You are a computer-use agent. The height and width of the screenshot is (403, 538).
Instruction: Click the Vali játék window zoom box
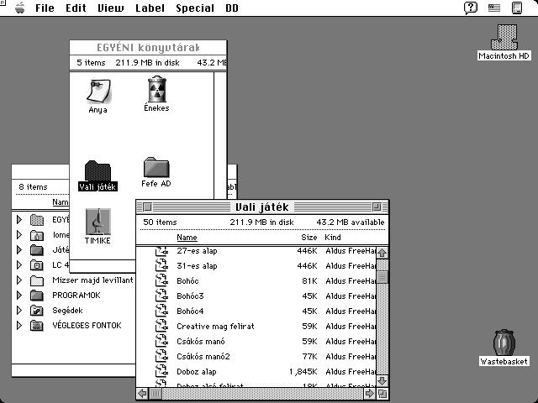tap(377, 207)
